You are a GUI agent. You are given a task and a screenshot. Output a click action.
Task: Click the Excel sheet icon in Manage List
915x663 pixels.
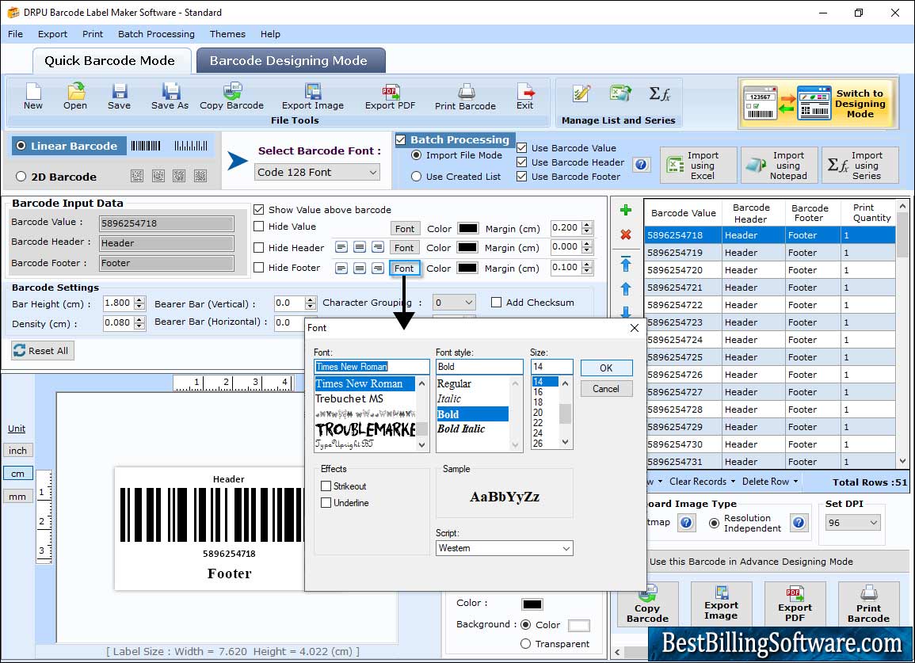pyautogui.click(x=620, y=93)
